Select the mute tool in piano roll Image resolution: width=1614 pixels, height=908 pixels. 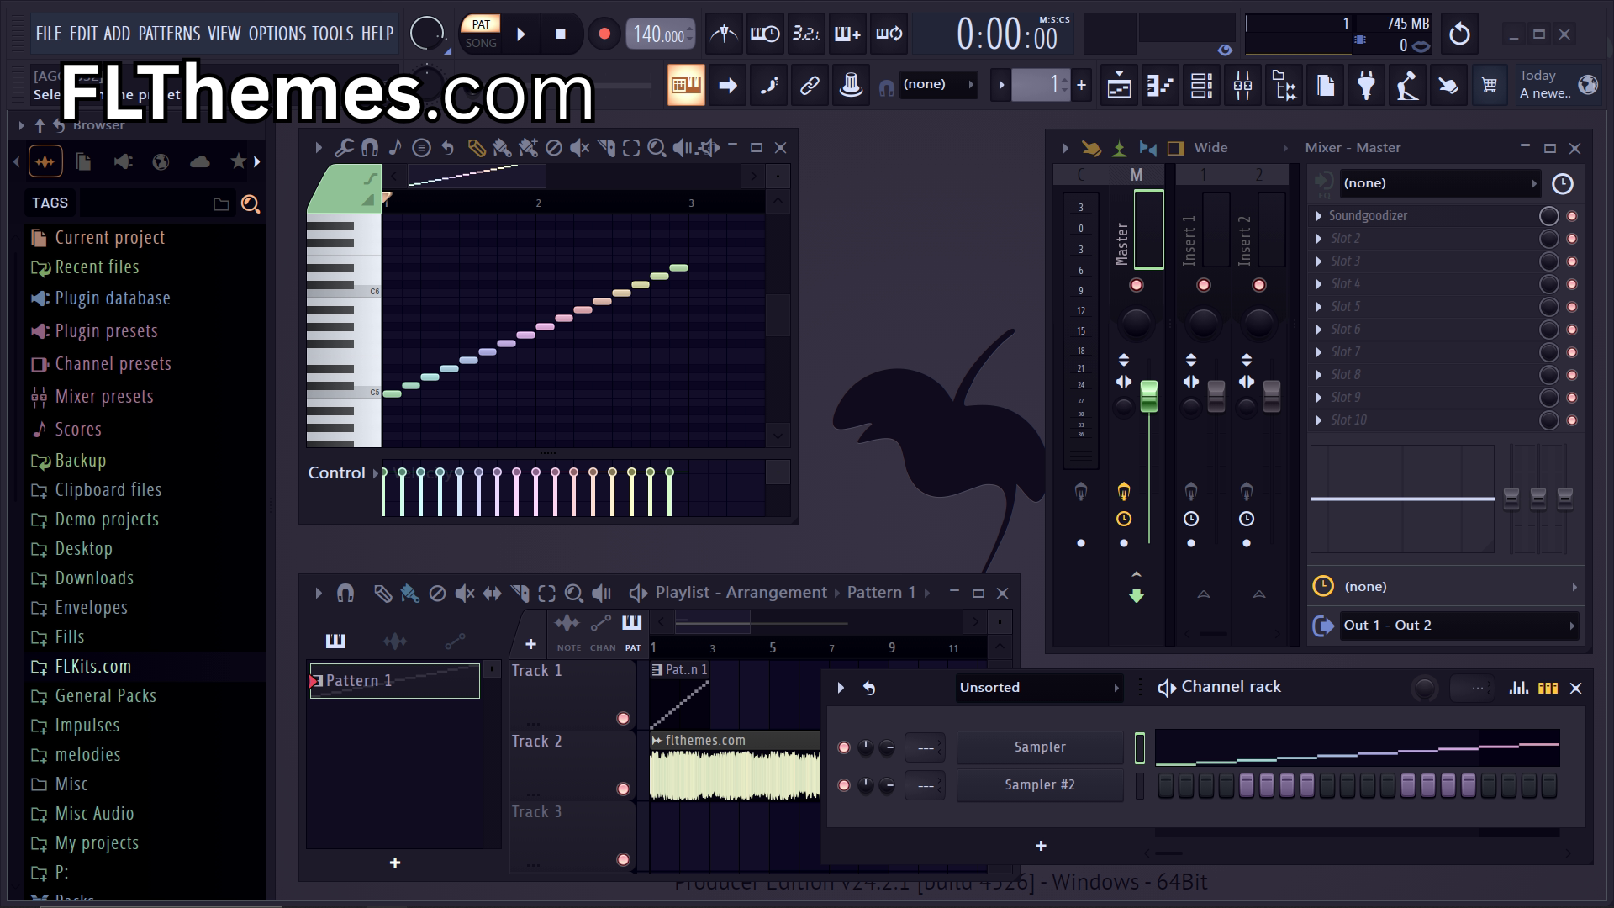coord(579,148)
